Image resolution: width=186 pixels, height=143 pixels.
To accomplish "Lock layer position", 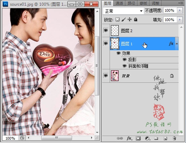I will coord(130,19).
